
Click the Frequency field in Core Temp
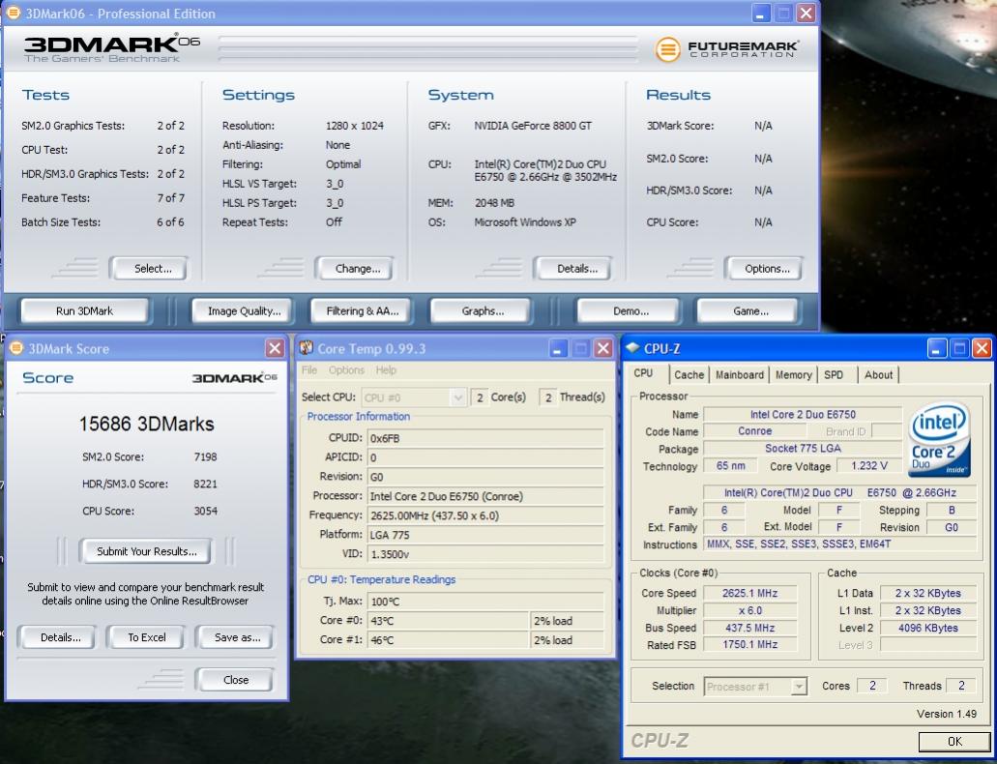(485, 515)
